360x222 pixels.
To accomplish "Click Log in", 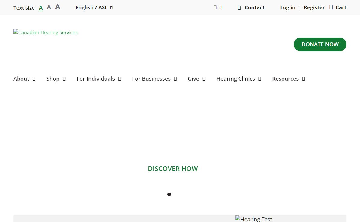I will pyautogui.click(x=288, y=7).
